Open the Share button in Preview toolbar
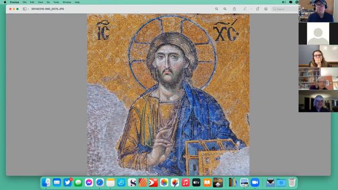Screen dimensions: 338x190 [234, 9]
